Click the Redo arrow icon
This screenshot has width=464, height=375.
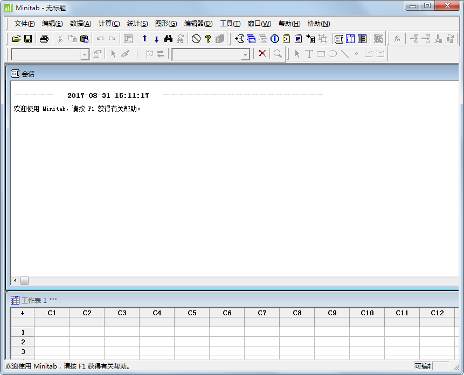point(112,39)
